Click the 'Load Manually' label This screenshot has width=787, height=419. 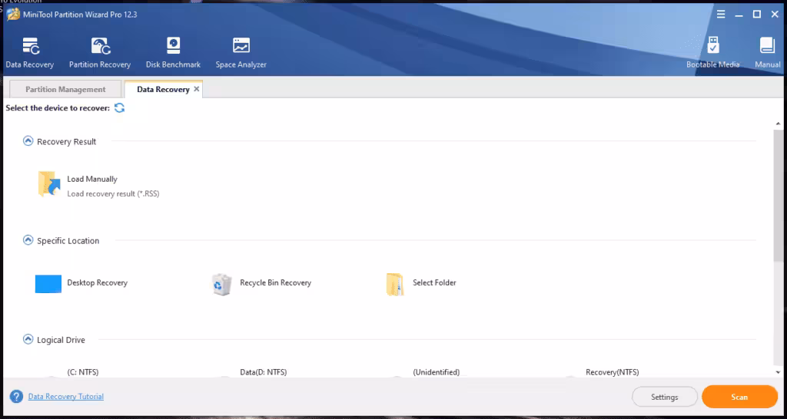92,179
